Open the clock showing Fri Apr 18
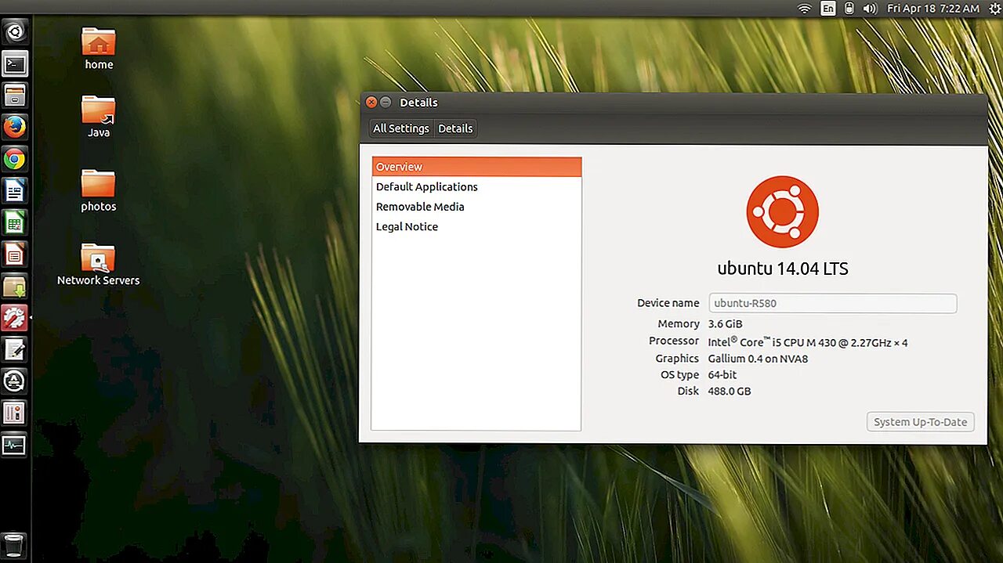Viewport: 1003px width, 563px height. 932,9
